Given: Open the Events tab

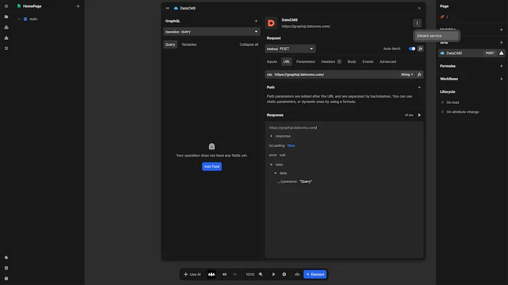Looking at the screenshot, I should pos(368,61).
